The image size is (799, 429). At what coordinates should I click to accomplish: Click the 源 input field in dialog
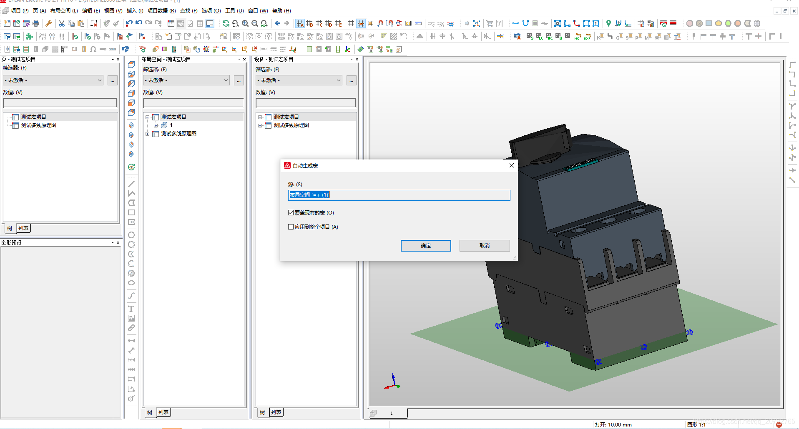click(399, 195)
